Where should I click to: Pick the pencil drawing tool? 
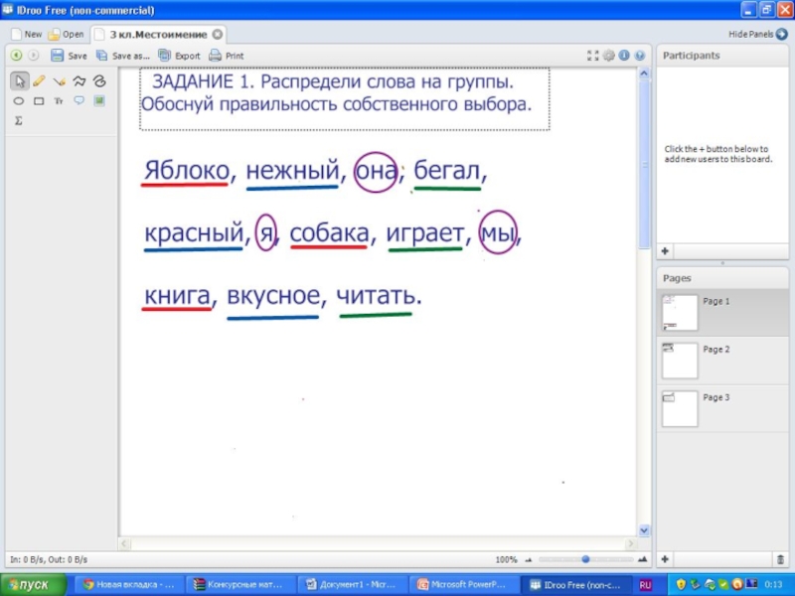coord(39,81)
